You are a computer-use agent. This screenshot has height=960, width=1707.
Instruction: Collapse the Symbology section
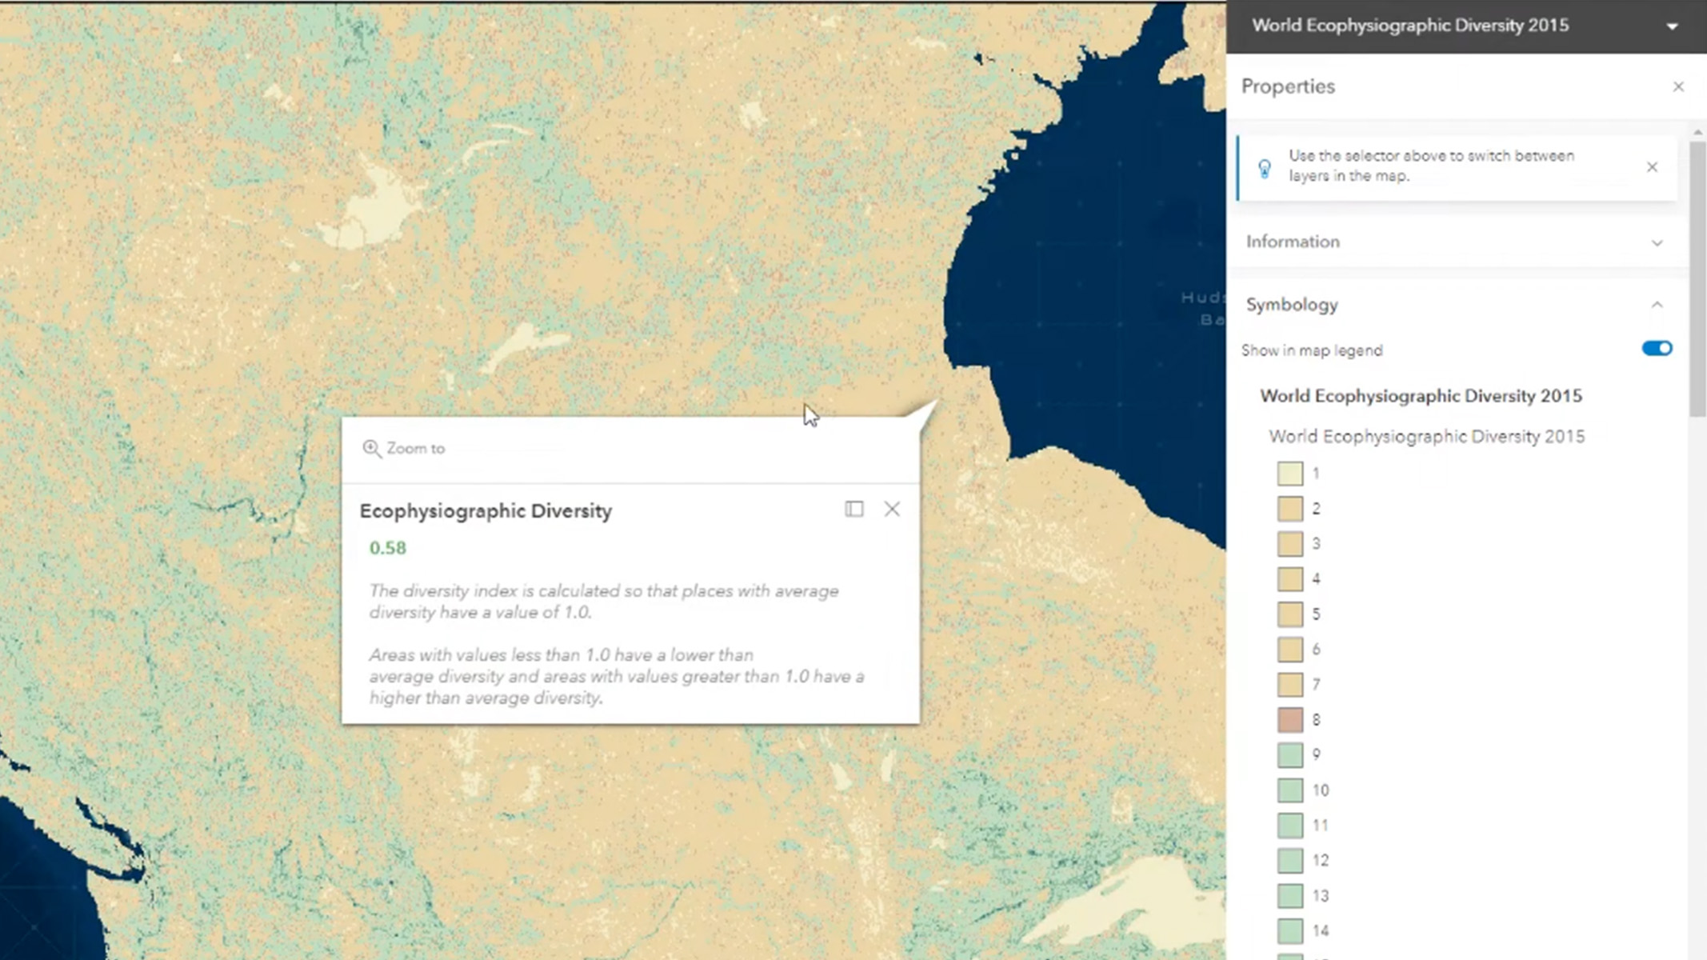1657,305
